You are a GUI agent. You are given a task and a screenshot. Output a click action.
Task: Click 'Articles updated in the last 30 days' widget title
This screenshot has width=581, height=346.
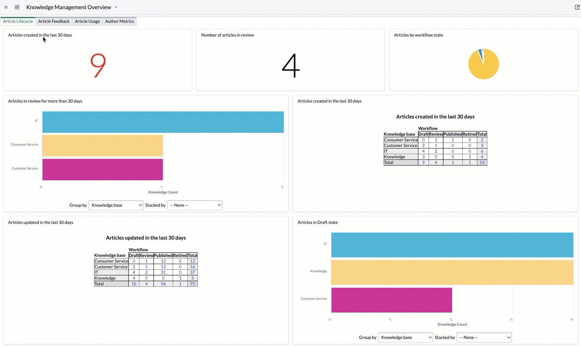[x=41, y=222]
